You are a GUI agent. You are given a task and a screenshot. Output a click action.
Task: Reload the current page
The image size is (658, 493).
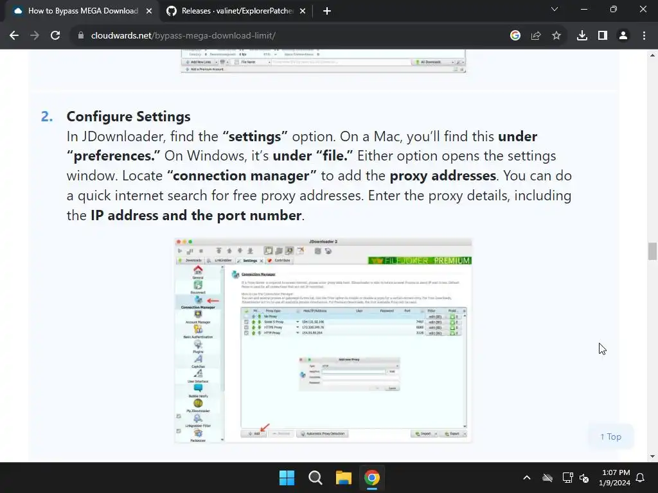coord(55,36)
